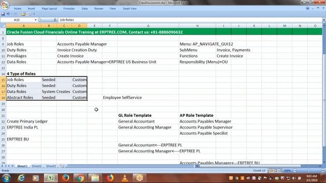This screenshot has width=326, height=183.
Task: Select column G header
Action: 148,26
